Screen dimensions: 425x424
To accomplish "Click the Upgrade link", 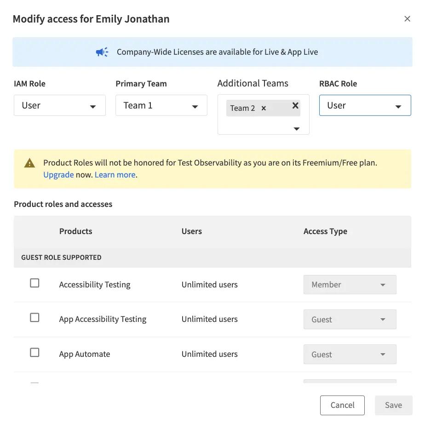I will 58,175.
